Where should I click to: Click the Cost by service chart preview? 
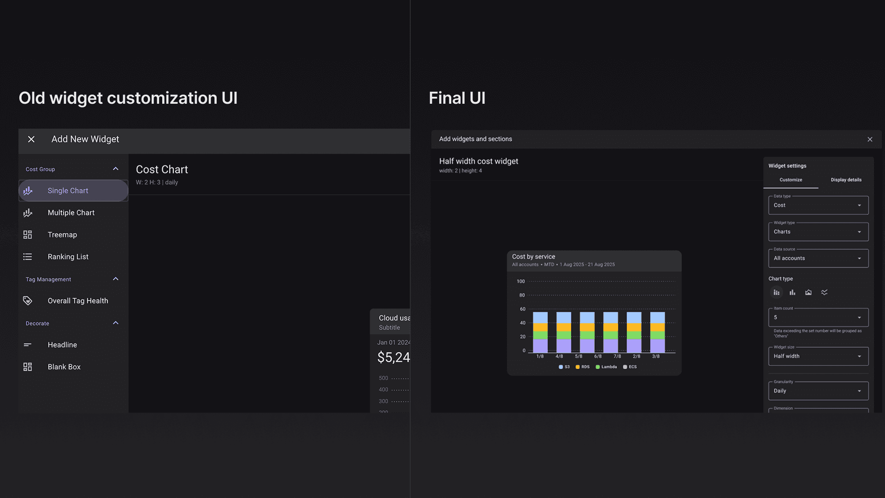point(594,314)
